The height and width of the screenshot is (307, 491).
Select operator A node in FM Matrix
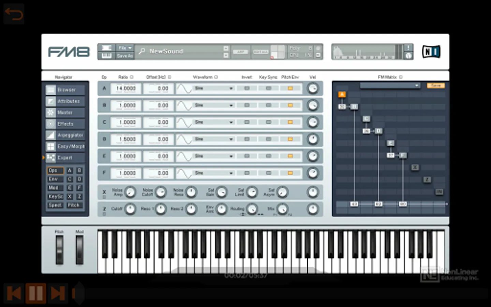[x=342, y=94]
